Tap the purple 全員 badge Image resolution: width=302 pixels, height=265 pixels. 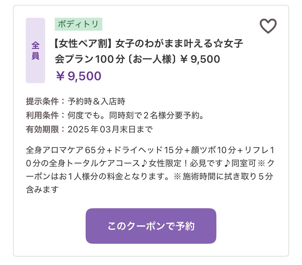coord(35,50)
